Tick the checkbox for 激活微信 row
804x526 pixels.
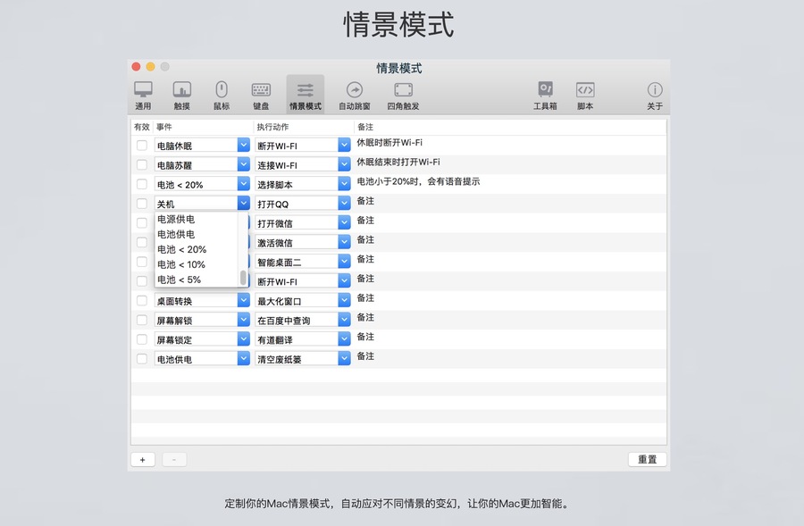coord(142,243)
